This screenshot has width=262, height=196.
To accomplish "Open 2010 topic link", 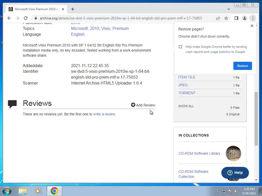I will click(x=95, y=29).
